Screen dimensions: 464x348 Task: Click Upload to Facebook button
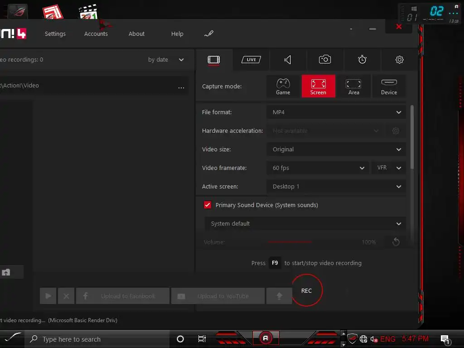[122, 296]
